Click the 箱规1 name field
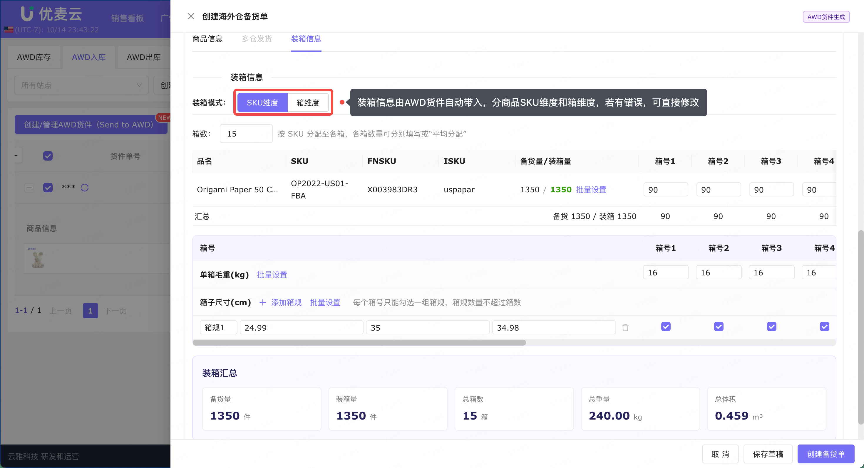This screenshot has height=468, width=864. point(218,327)
